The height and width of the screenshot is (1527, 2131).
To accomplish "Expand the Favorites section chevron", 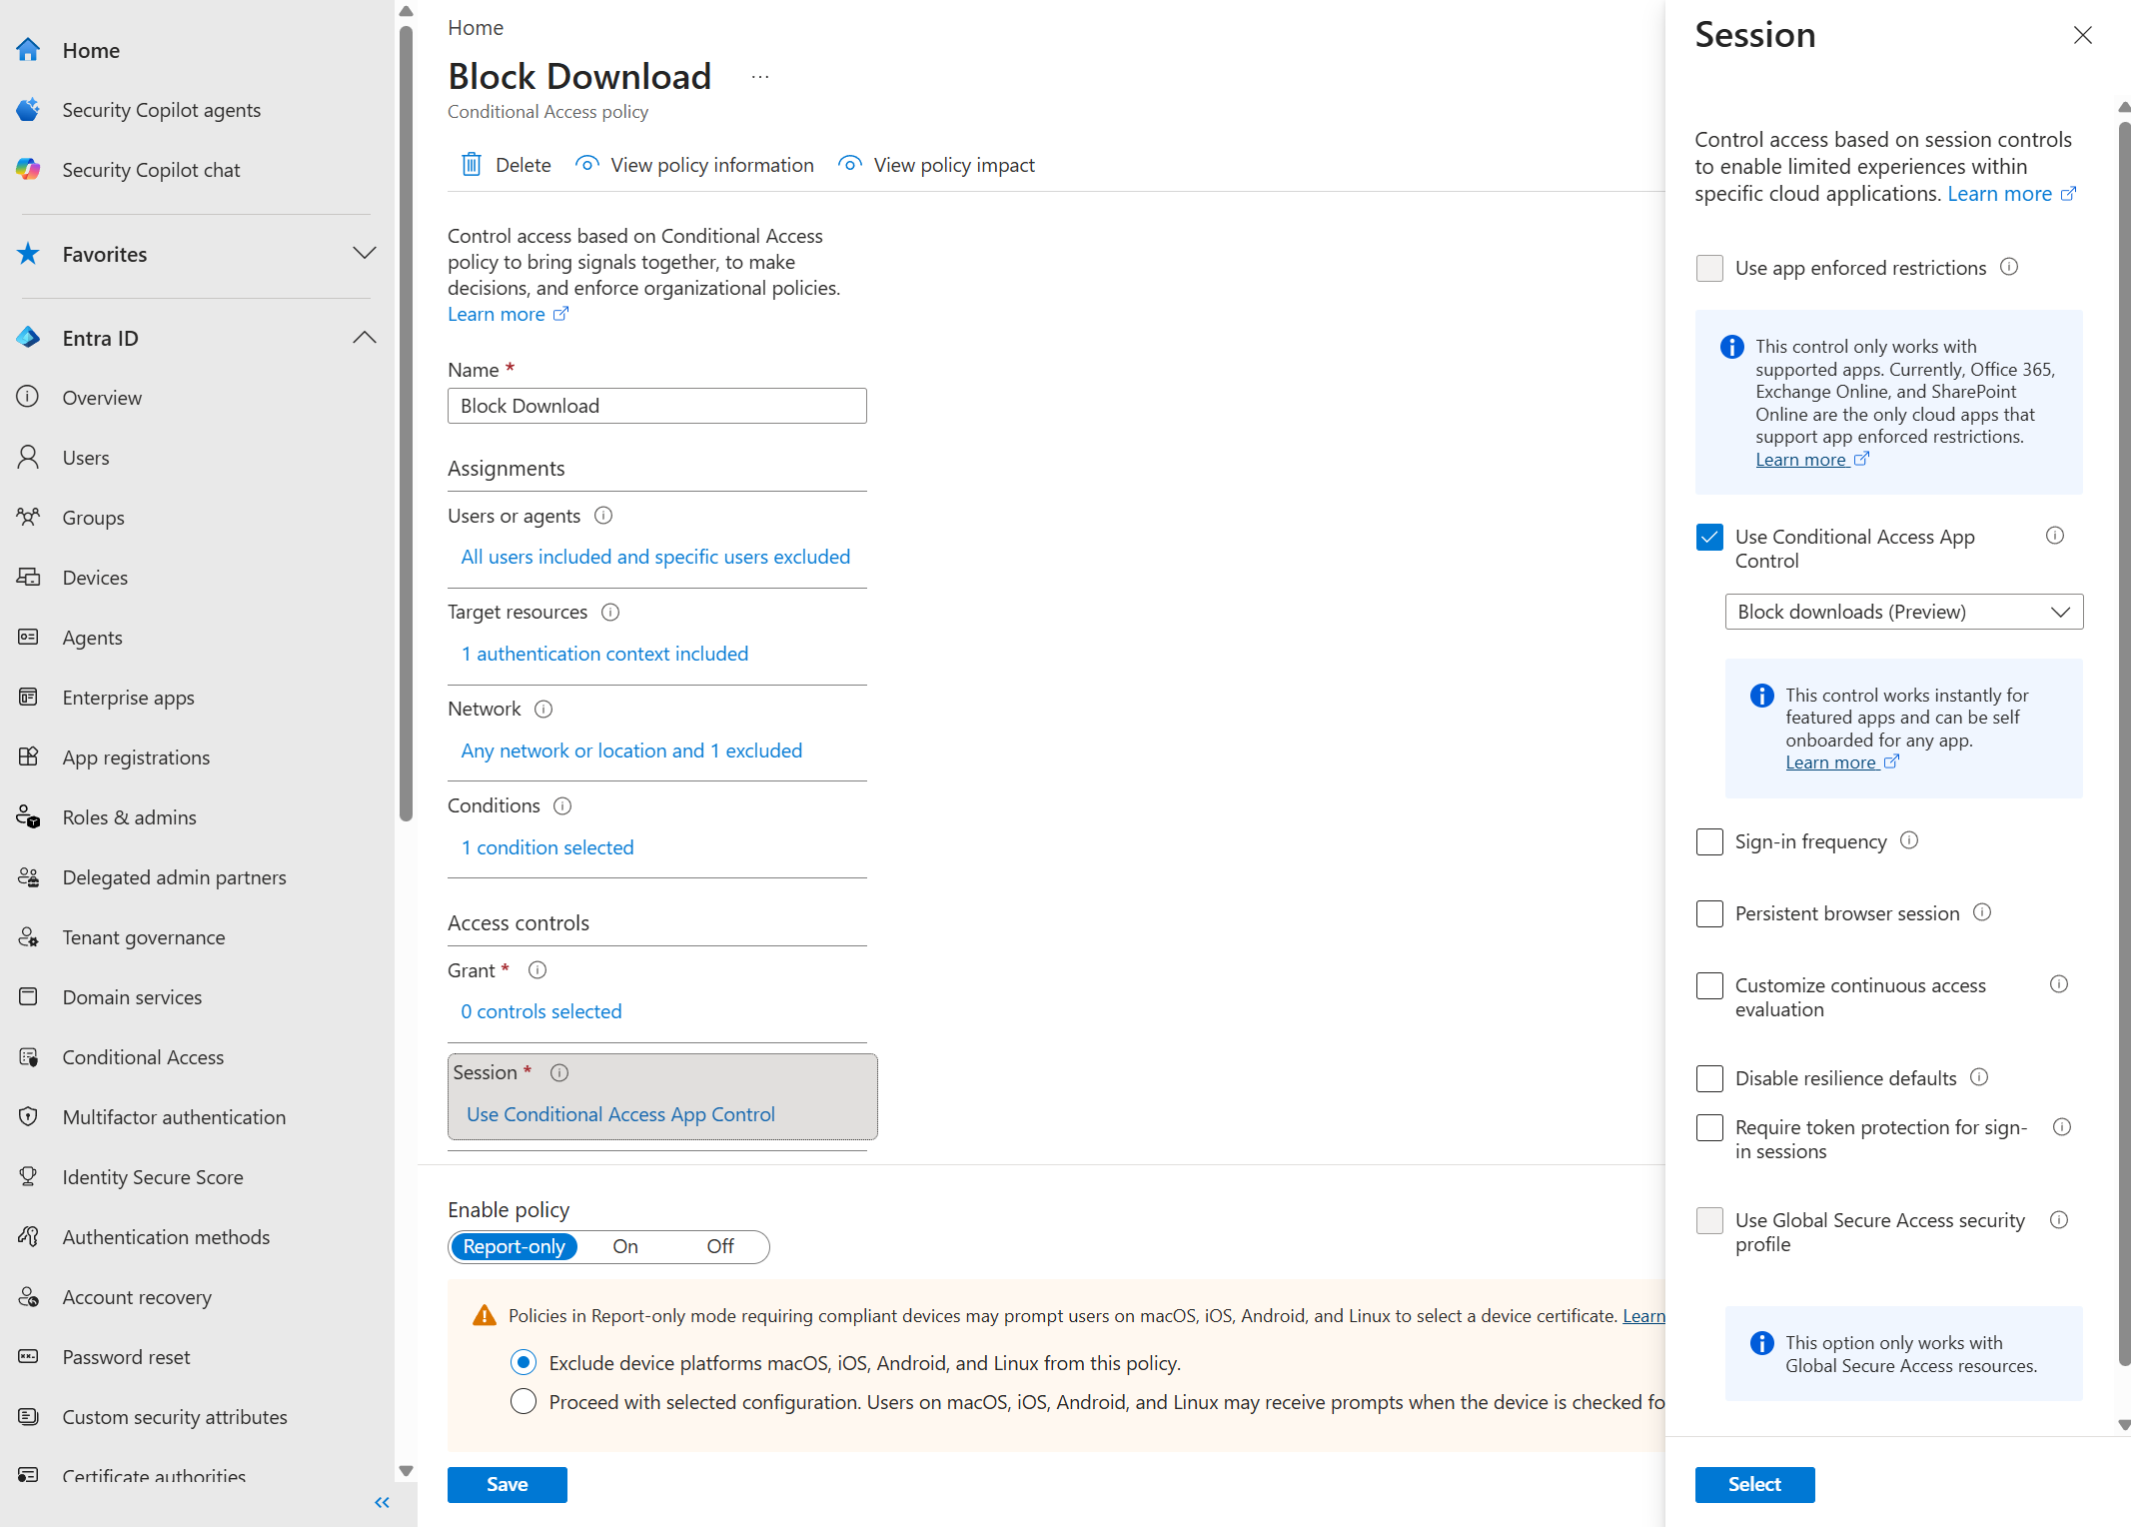I will tap(365, 254).
